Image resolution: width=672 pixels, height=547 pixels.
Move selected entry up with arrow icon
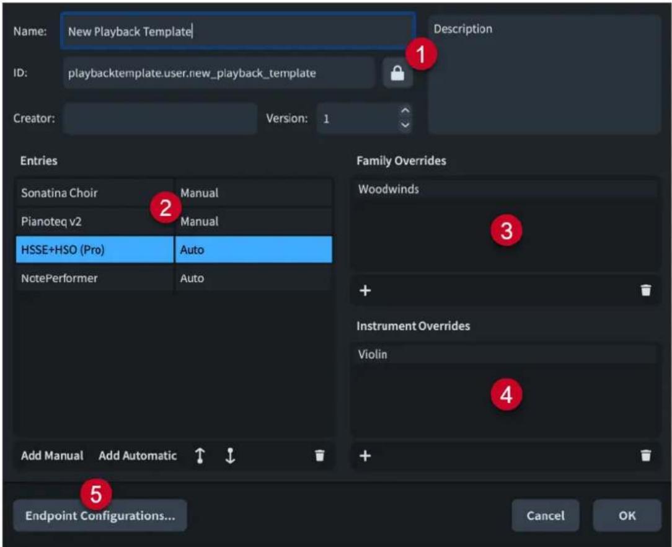click(x=200, y=456)
